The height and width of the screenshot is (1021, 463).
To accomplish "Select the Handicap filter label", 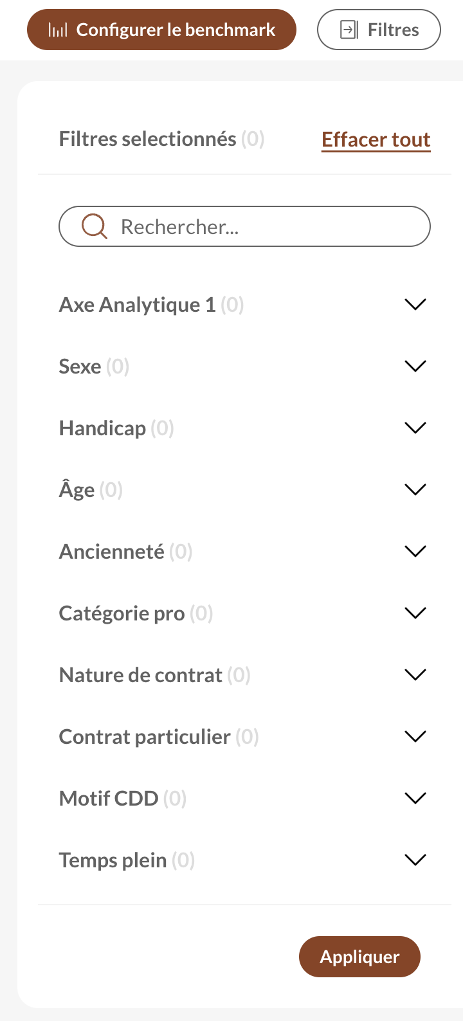I will click(x=102, y=428).
